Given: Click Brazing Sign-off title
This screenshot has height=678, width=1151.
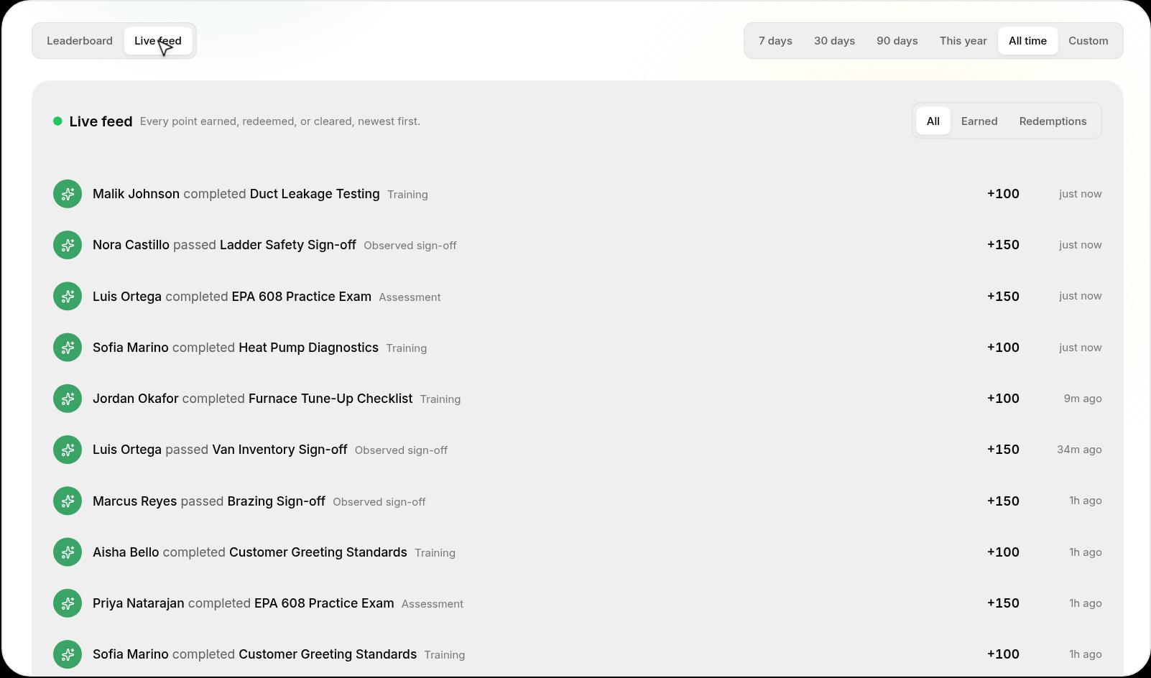Looking at the screenshot, I should (x=276, y=501).
